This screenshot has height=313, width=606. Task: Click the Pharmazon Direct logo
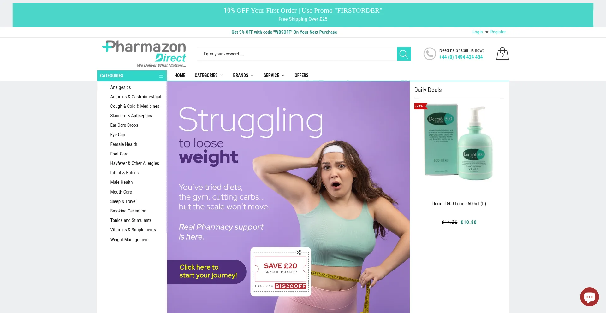(x=144, y=54)
